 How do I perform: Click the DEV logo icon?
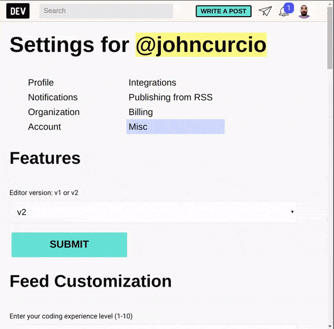point(18,11)
